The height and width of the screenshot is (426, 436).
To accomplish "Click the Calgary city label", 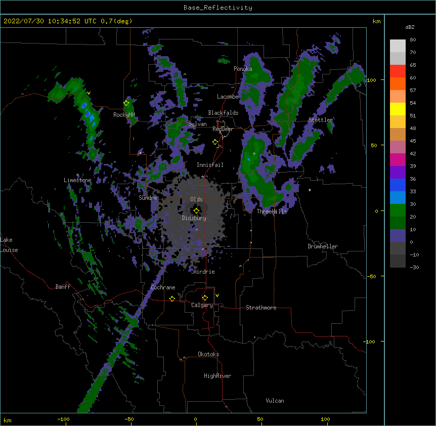I will (x=202, y=305).
